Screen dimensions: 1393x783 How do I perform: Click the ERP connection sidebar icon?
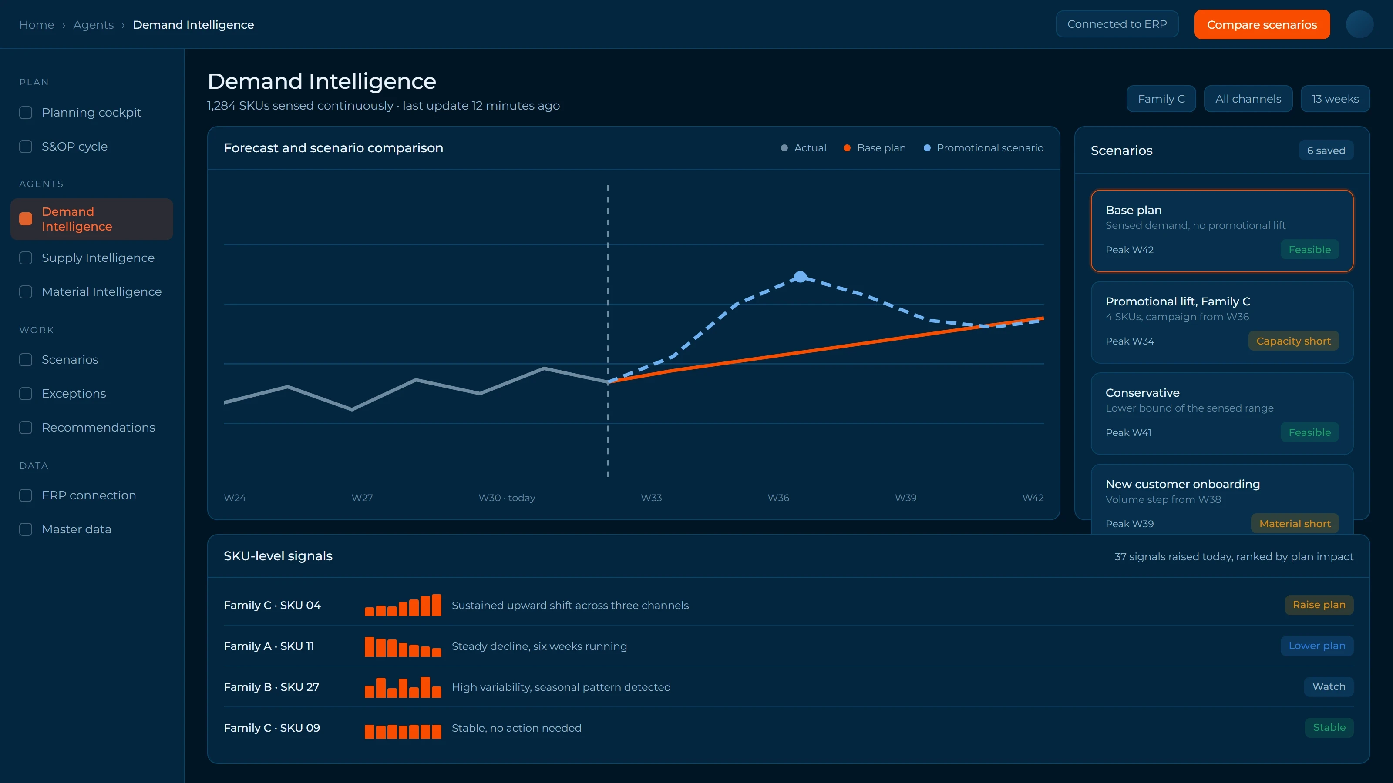click(x=25, y=495)
